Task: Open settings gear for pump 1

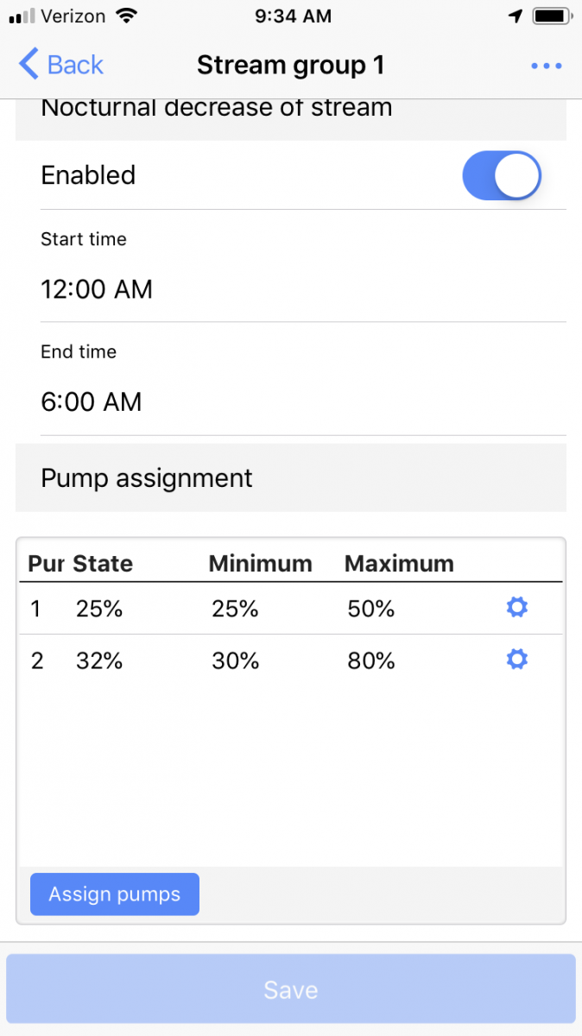Action: click(516, 608)
